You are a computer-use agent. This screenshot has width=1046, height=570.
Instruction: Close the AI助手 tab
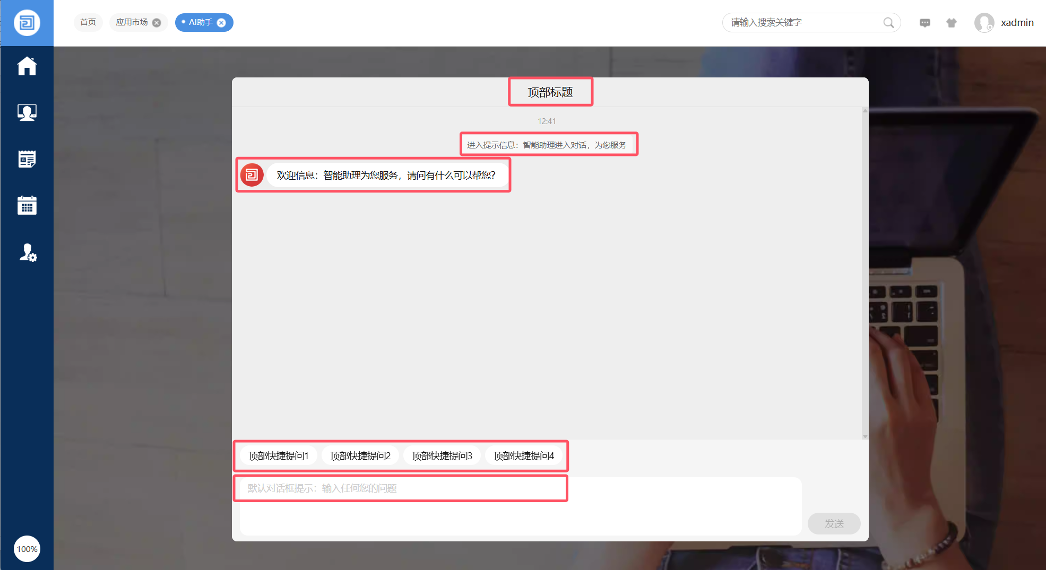pos(222,23)
